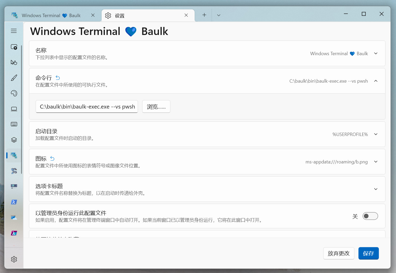Expand the 图标 setting chevron
The width and height of the screenshot is (396, 273).
(376, 162)
